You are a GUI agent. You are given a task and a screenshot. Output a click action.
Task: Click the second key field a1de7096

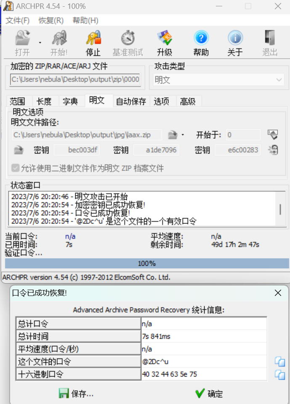tap(156, 150)
